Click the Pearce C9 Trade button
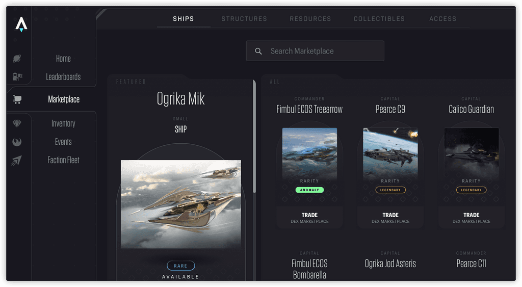522x287 pixels. coord(390,218)
